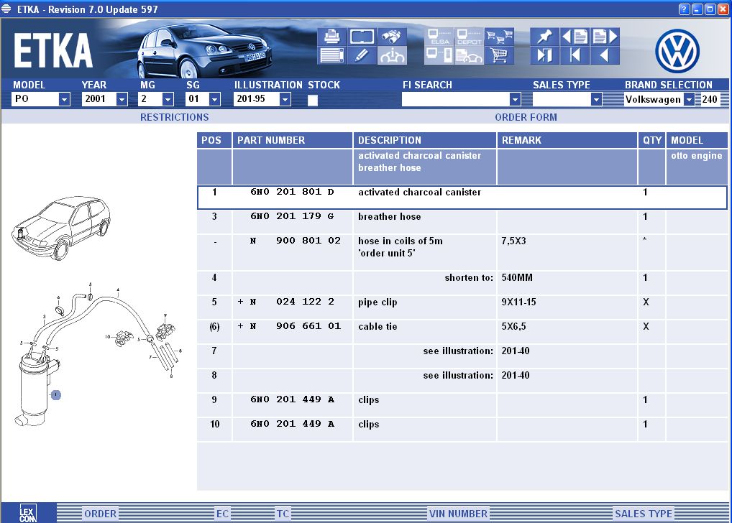The width and height of the screenshot is (732, 523).
Task: Click the exit door icon
Action: [x=544, y=55]
